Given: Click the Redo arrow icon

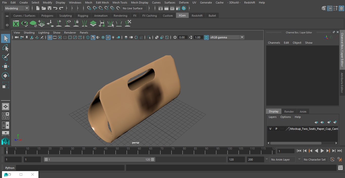Looking at the screenshot, I should click(61, 8).
